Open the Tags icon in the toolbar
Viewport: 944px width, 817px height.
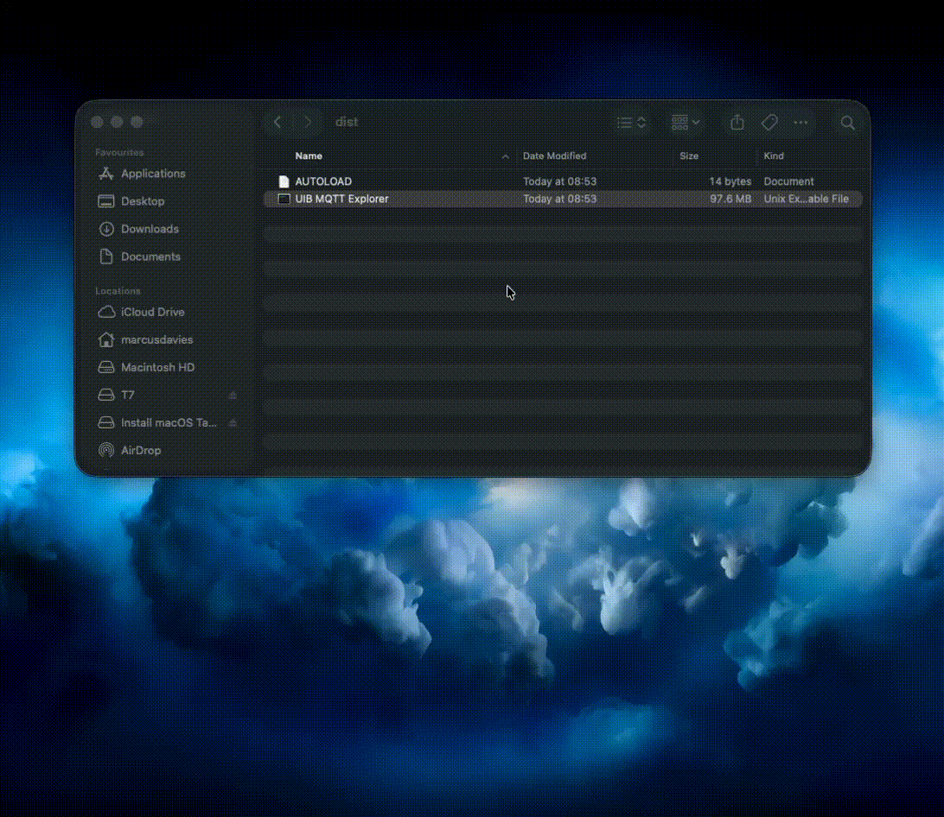pos(769,123)
